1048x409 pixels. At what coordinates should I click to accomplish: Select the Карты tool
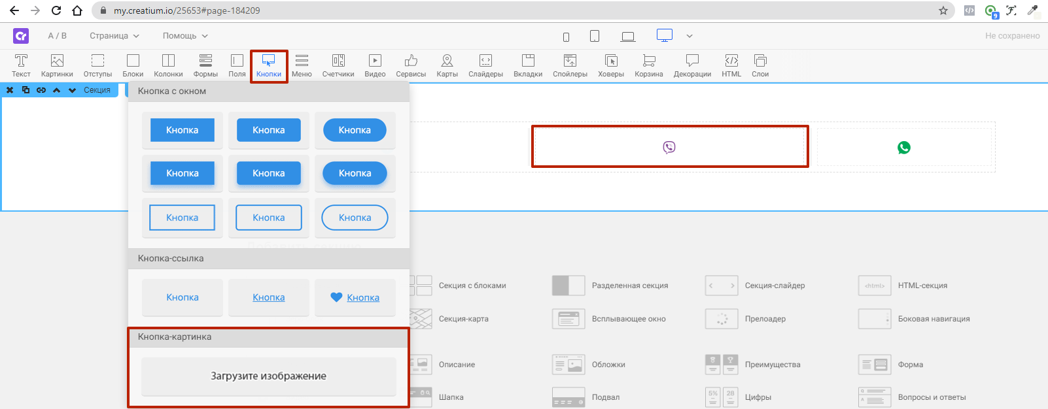coord(447,66)
